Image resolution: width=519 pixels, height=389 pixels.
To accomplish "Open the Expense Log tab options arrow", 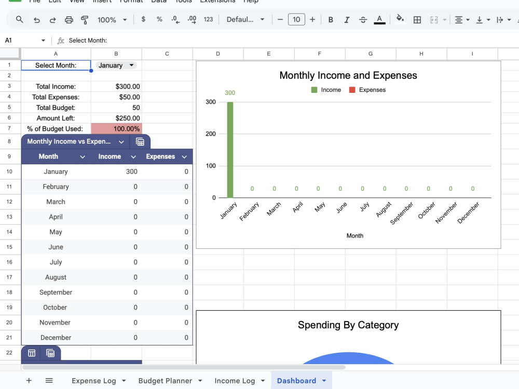I will (x=124, y=381).
